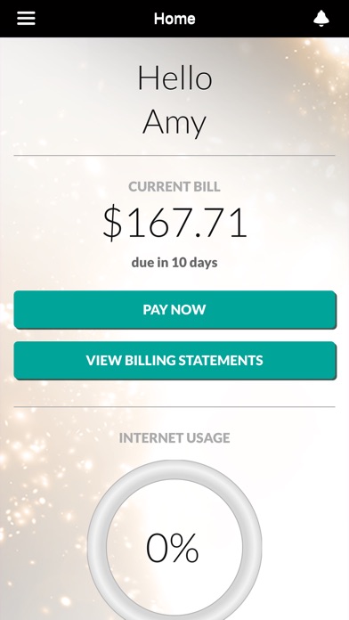Click the divider above Internet Usage
Viewport: 349px width, 620px height.
tap(174, 406)
